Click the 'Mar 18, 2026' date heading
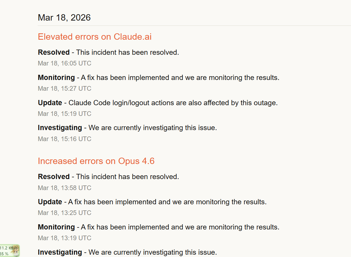Screen dimensions: 351x257 64,17
